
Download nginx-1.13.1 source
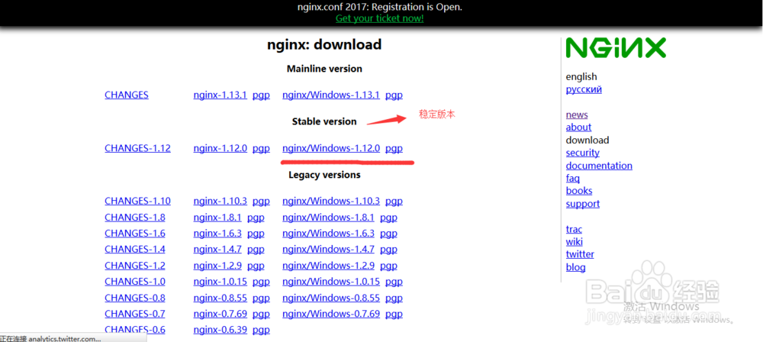220,95
